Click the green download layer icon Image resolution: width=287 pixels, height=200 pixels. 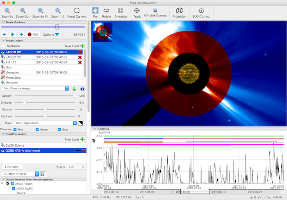(74, 89)
